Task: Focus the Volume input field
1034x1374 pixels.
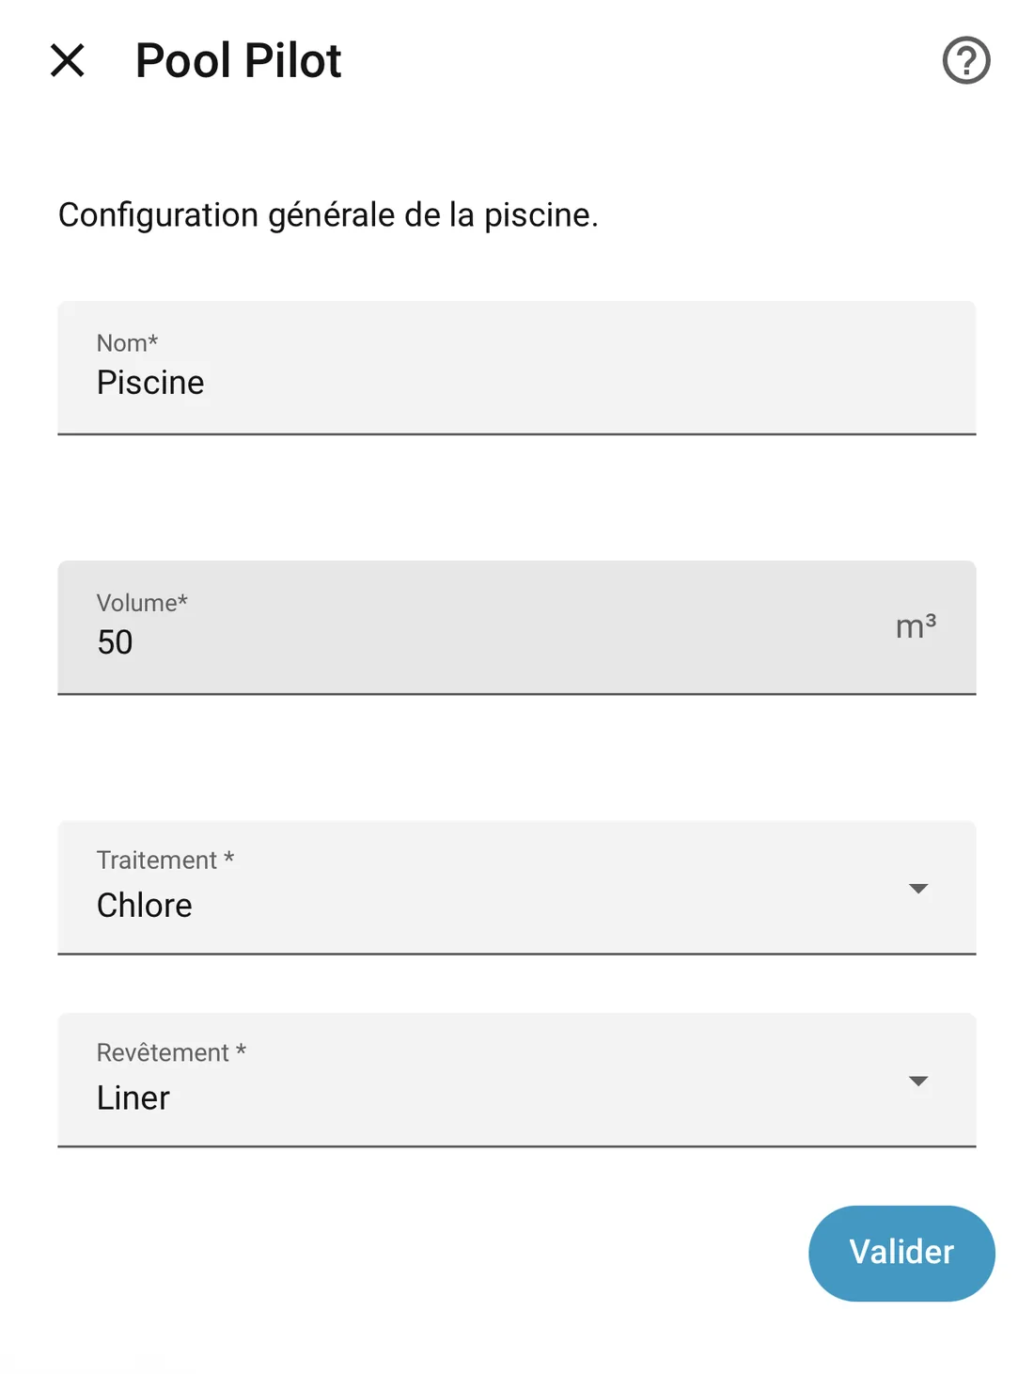Action: (517, 627)
